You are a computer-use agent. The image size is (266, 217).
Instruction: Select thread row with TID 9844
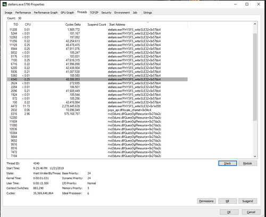click(97, 137)
